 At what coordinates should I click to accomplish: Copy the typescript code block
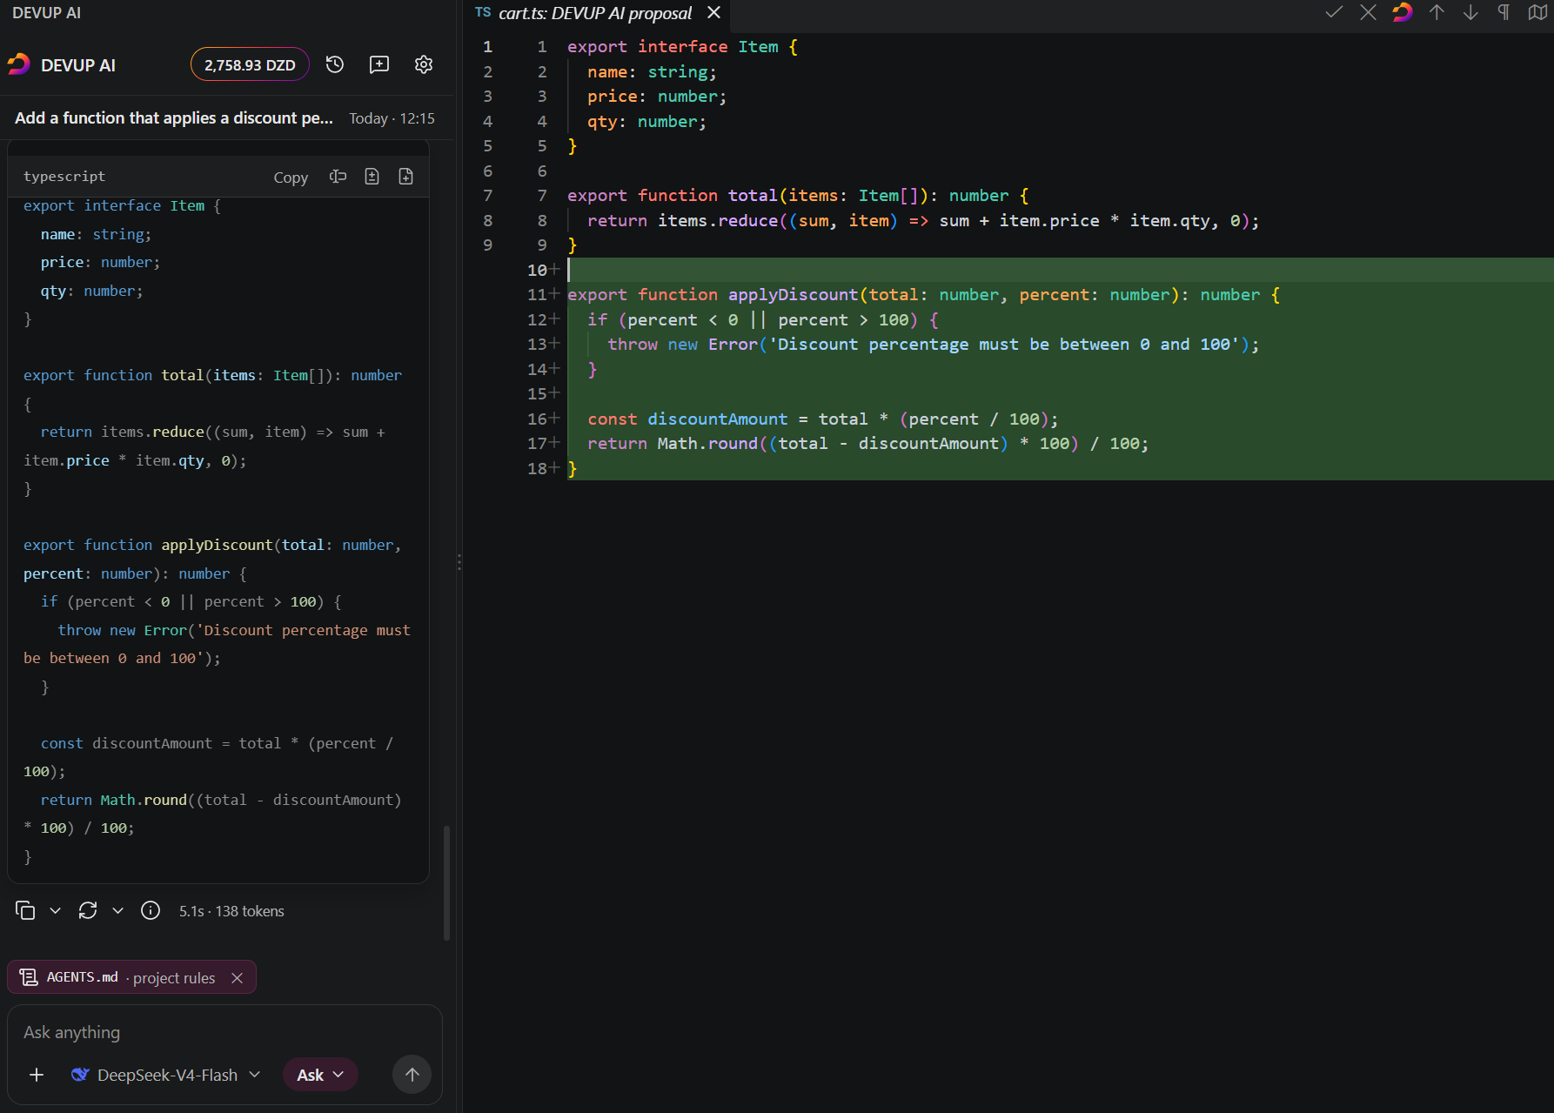click(291, 177)
